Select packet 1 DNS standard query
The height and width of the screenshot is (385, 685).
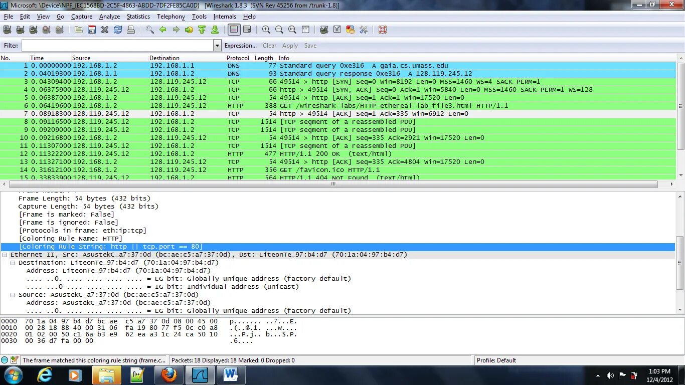tap(338, 66)
